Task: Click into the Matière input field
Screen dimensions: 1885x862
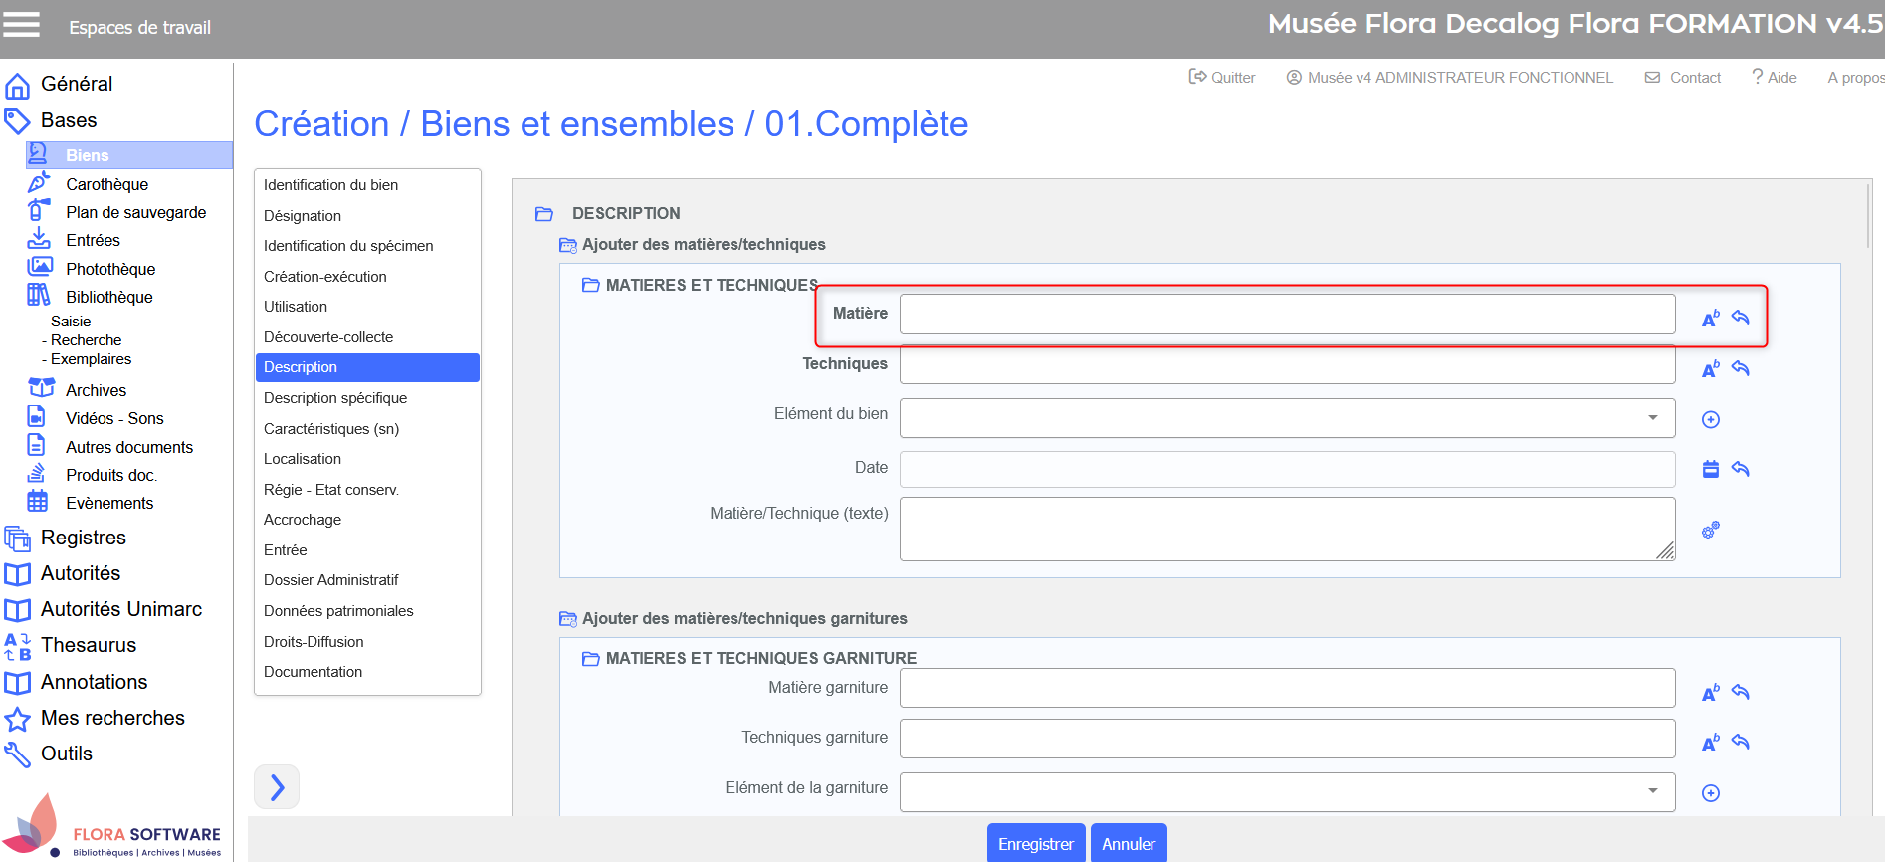Action: coord(1286,315)
